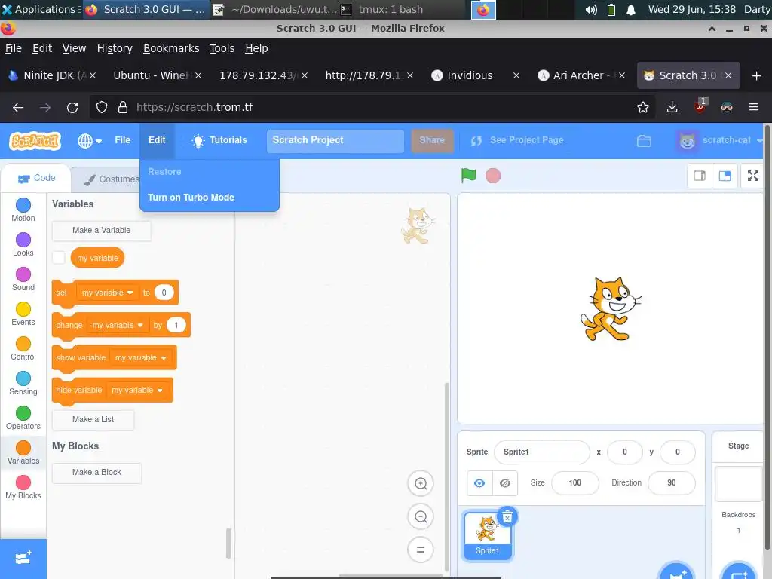This screenshot has width=772, height=579.
Task: Reset workspace zoom with equals icon
Action: (421, 550)
